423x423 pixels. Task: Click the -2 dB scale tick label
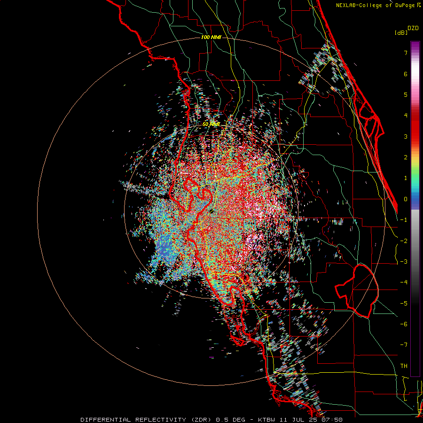404,241
